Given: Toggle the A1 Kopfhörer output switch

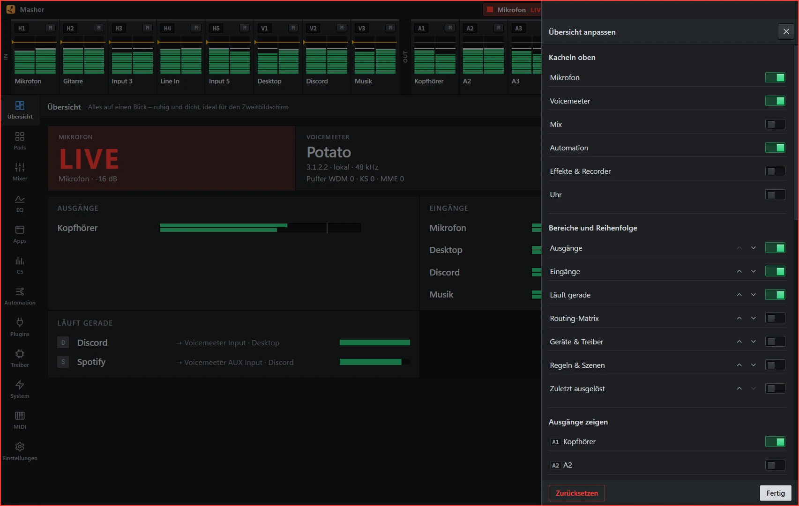Looking at the screenshot, I should [775, 441].
